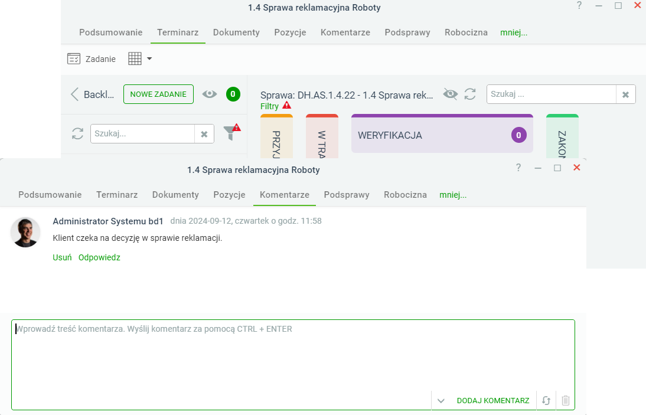Open Dokumenty tab in the front window
The height and width of the screenshot is (415, 646).
(x=175, y=195)
